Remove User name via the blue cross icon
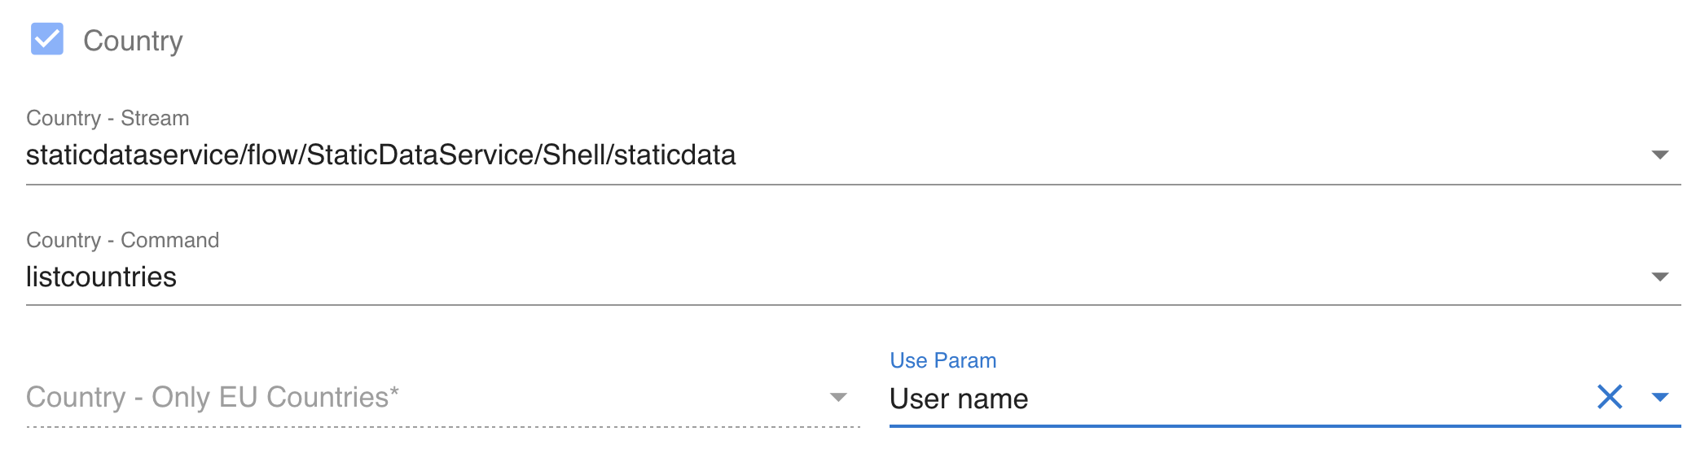 click(x=1610, y=397)
